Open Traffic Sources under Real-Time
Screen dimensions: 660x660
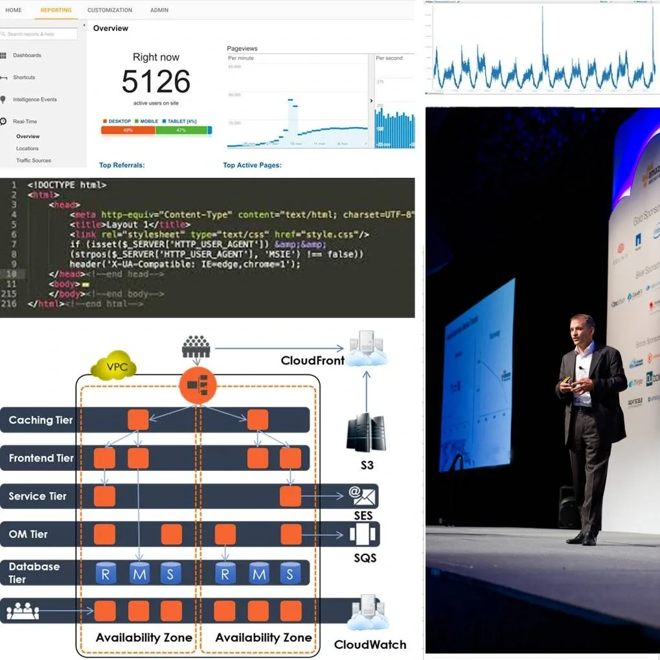pos(34,161)
